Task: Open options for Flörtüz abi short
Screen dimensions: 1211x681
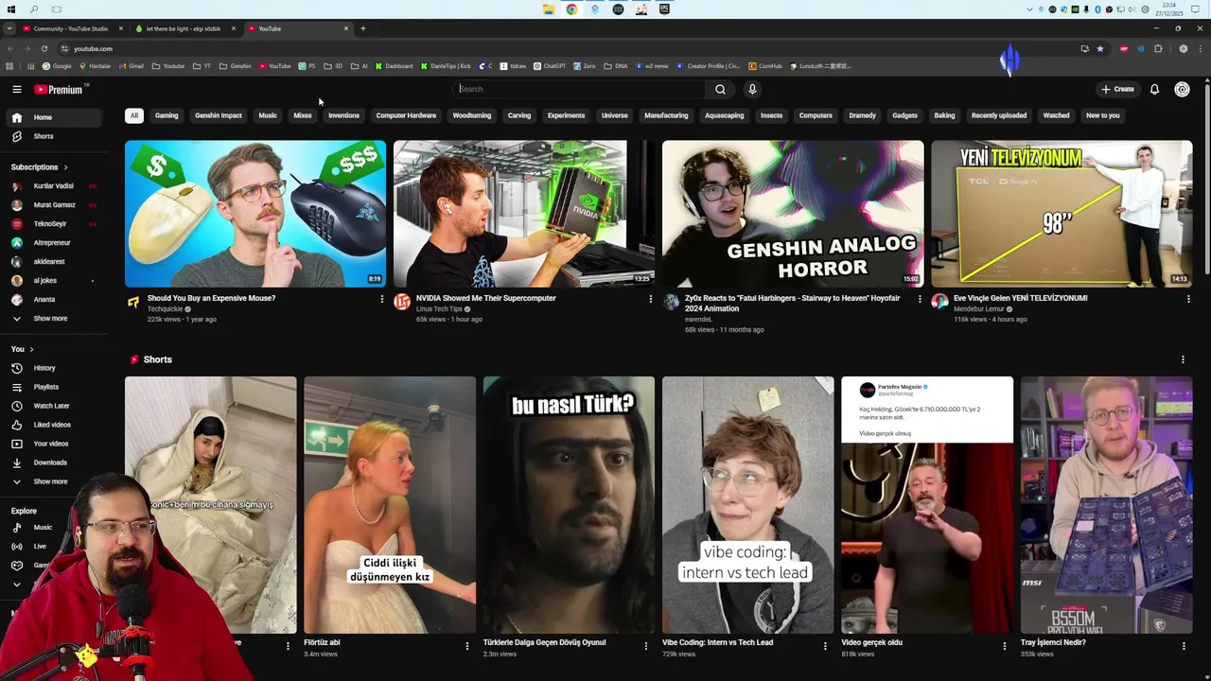Action: pos(466,646)
